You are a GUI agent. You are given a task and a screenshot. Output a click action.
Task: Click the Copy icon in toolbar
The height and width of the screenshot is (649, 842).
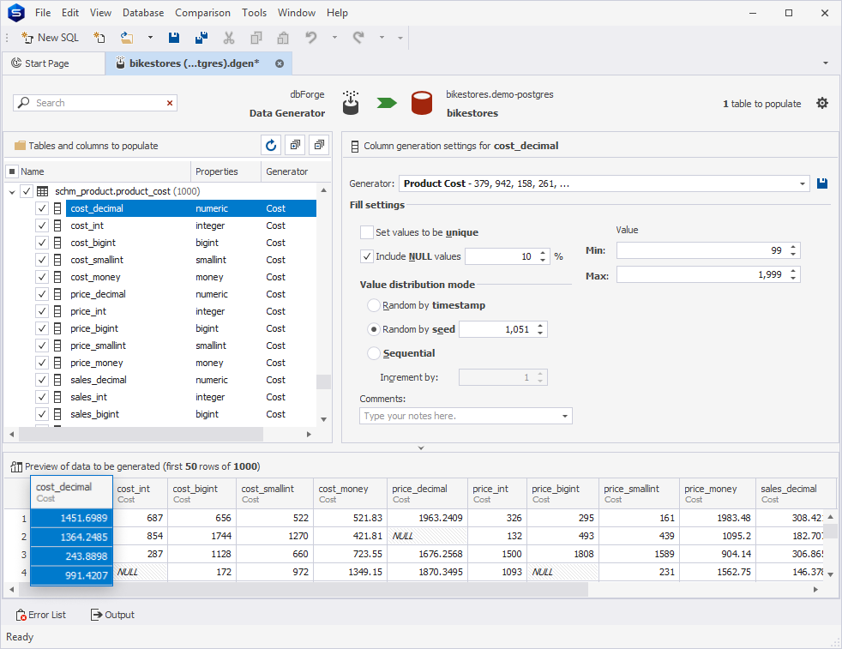tap(256, 38)
